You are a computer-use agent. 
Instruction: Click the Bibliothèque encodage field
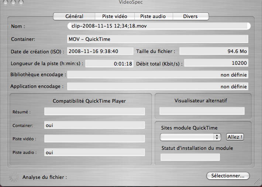tap(158, 74)
